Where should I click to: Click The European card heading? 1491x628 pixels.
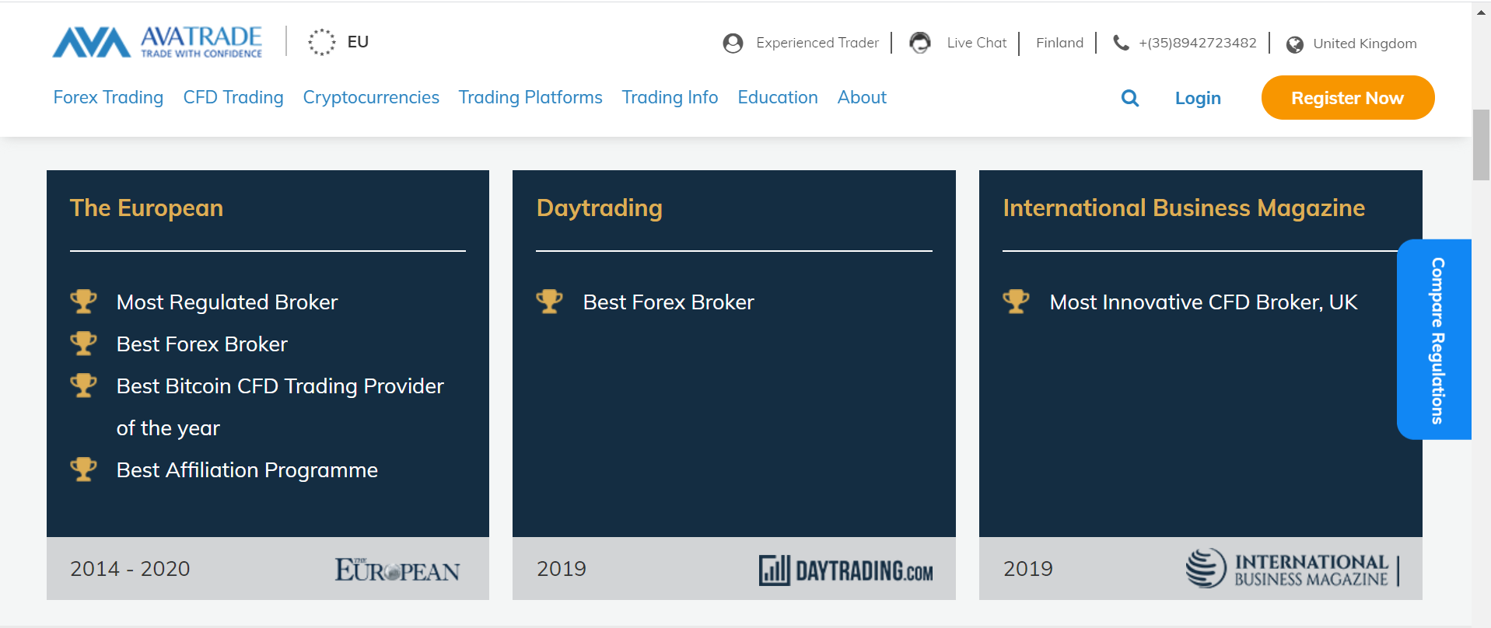point(146,208)
